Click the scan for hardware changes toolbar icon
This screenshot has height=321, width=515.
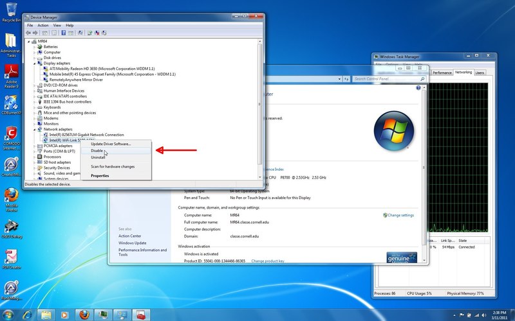pos(80,33)
